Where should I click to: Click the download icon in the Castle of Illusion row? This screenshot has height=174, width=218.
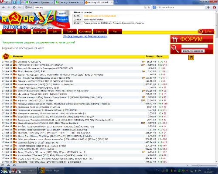[14, 90]
